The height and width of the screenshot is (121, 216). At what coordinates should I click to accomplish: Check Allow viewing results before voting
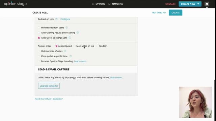[39, 33]
